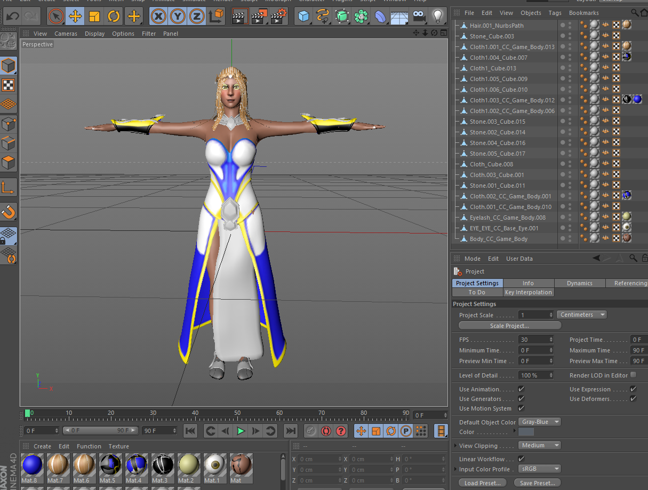Click Load Preset button

(483, 483)
